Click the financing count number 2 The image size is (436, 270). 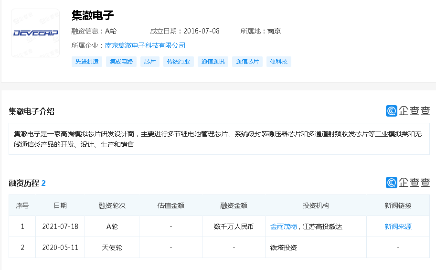(x=43, y=183)
